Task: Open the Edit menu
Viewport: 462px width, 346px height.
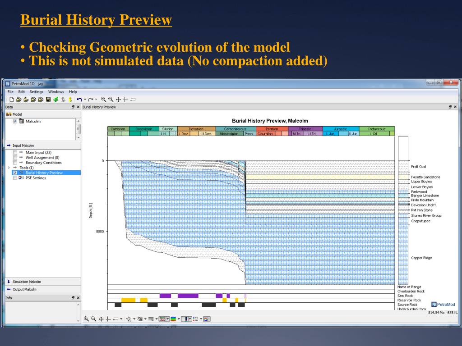Action: point(22,92)
